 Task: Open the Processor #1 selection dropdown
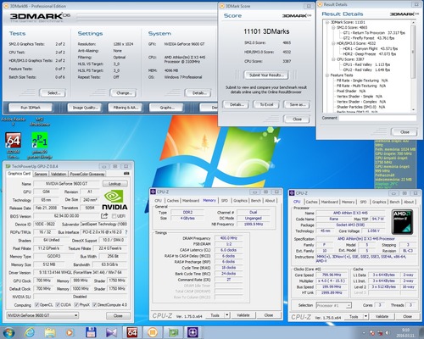click(x=333, y=305)
